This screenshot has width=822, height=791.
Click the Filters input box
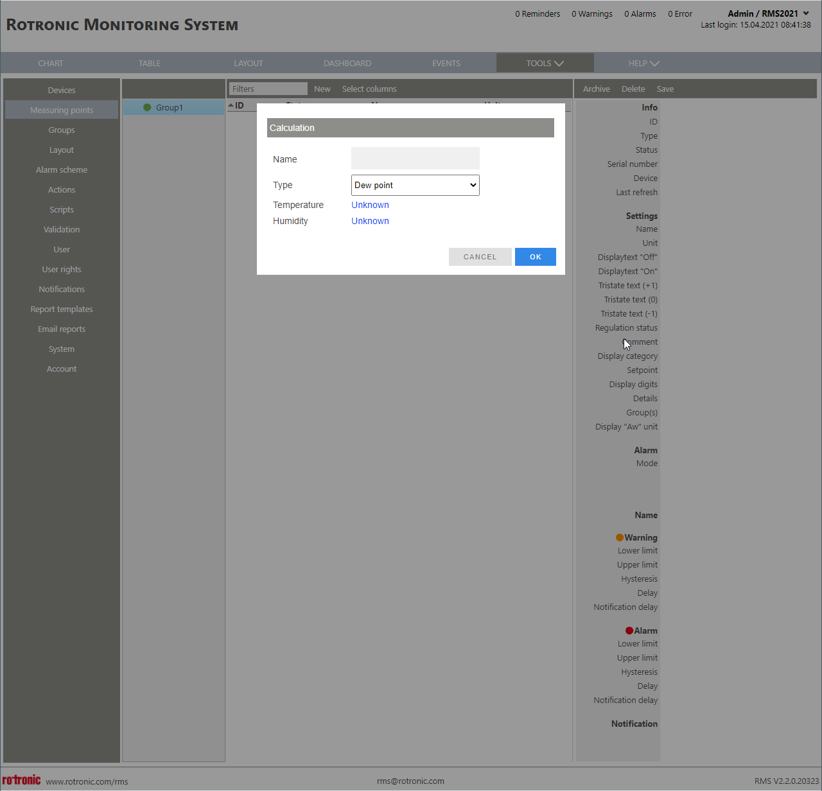pos(268,89)
